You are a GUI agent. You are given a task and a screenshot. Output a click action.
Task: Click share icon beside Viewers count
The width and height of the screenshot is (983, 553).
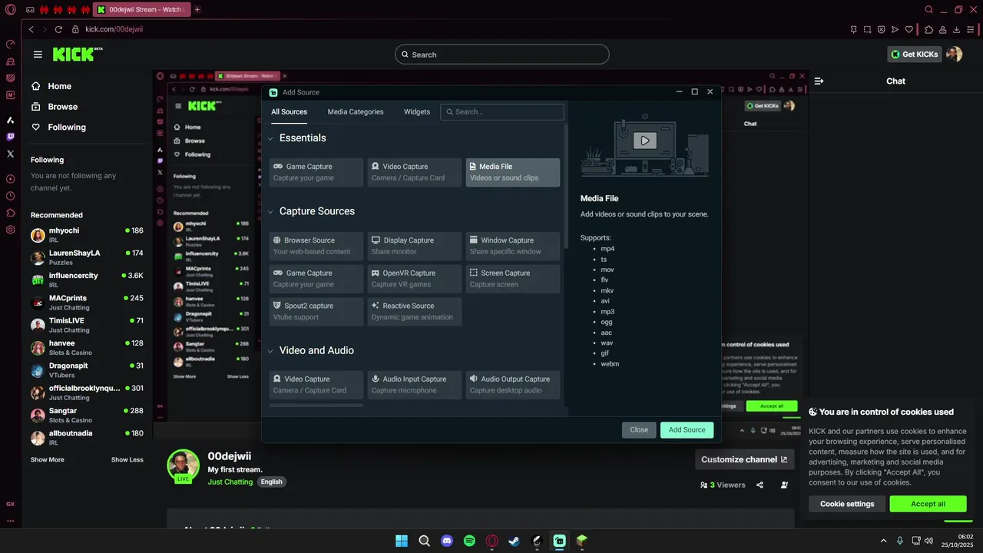pyautogui.click(x=760, y=485)
